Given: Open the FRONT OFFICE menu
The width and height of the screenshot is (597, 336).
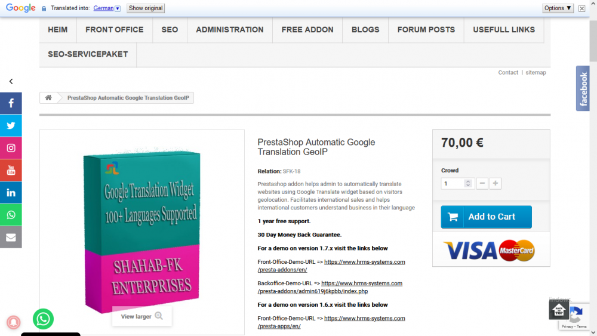Looking at the screenshot, I should click(114, 30).
